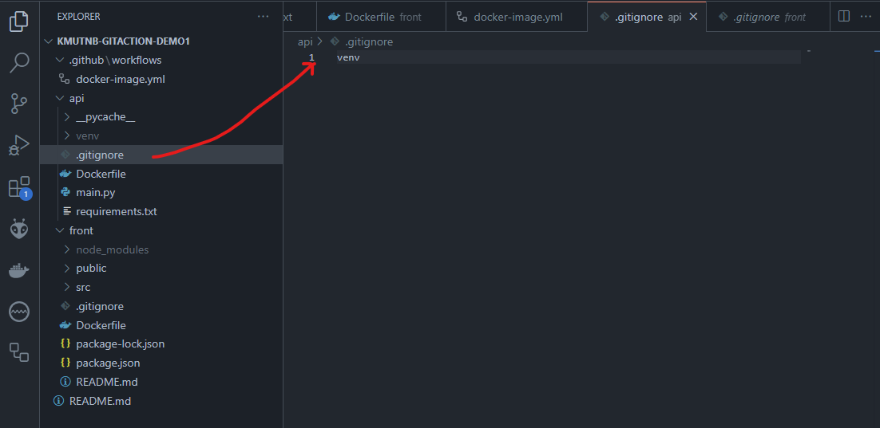880x428 pixels.
Task: Click the Split Editor icon
Action: [x=844, y=16]
